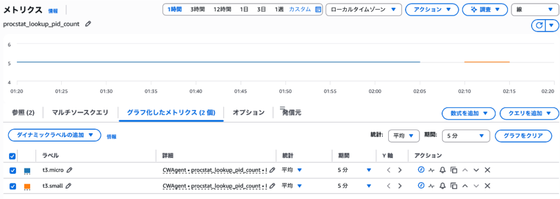Viewport: 560px width, 199px height.
Task: Create an alarm bell for t3.micro
Action: coord(442,170)
